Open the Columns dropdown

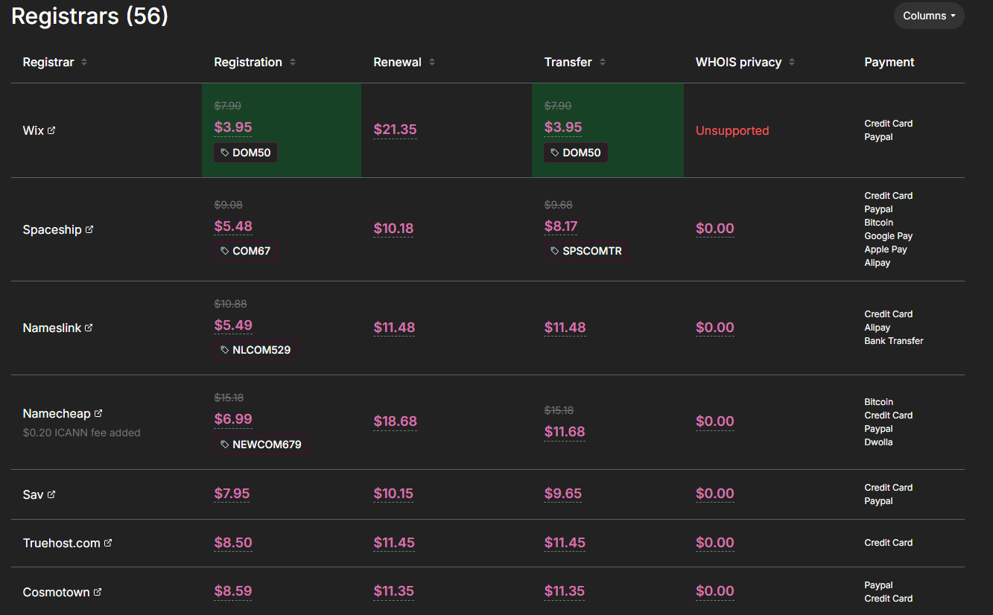click(x=929, y=16)
